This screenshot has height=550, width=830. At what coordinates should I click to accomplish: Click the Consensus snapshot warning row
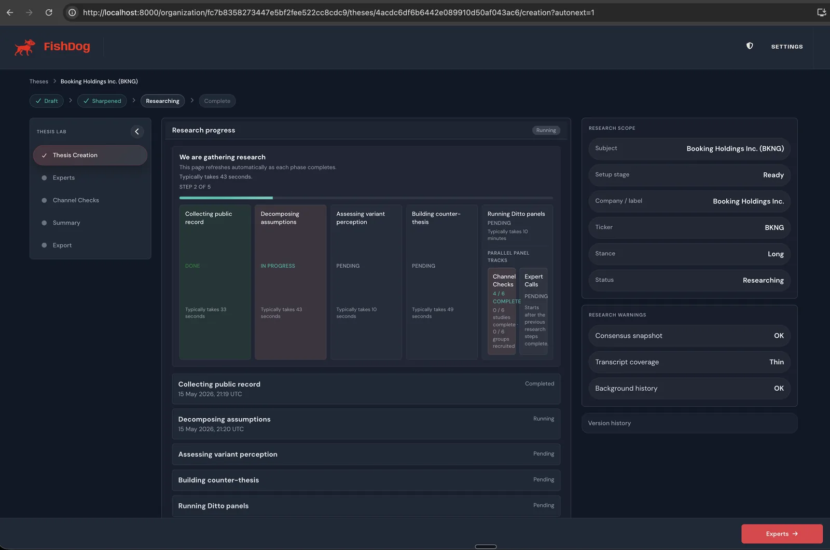pyautogui.click(x=689, y=336)
